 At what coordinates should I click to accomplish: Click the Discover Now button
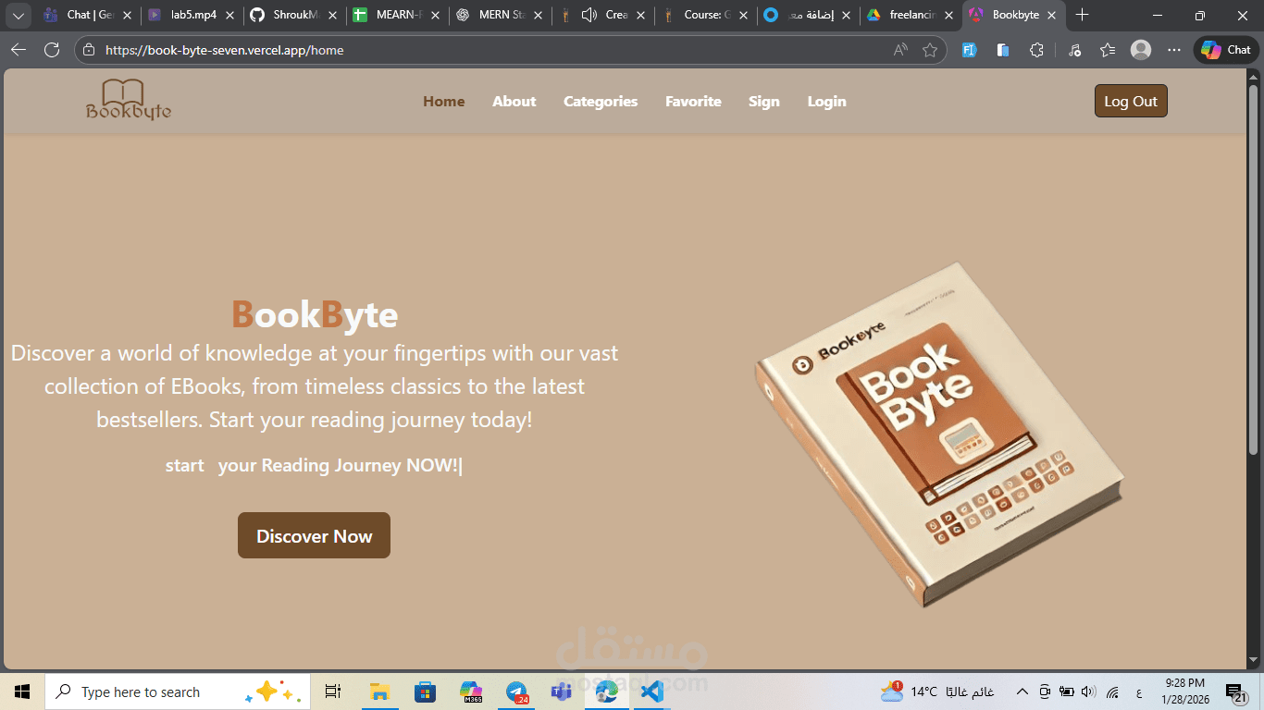coord(315,536)
